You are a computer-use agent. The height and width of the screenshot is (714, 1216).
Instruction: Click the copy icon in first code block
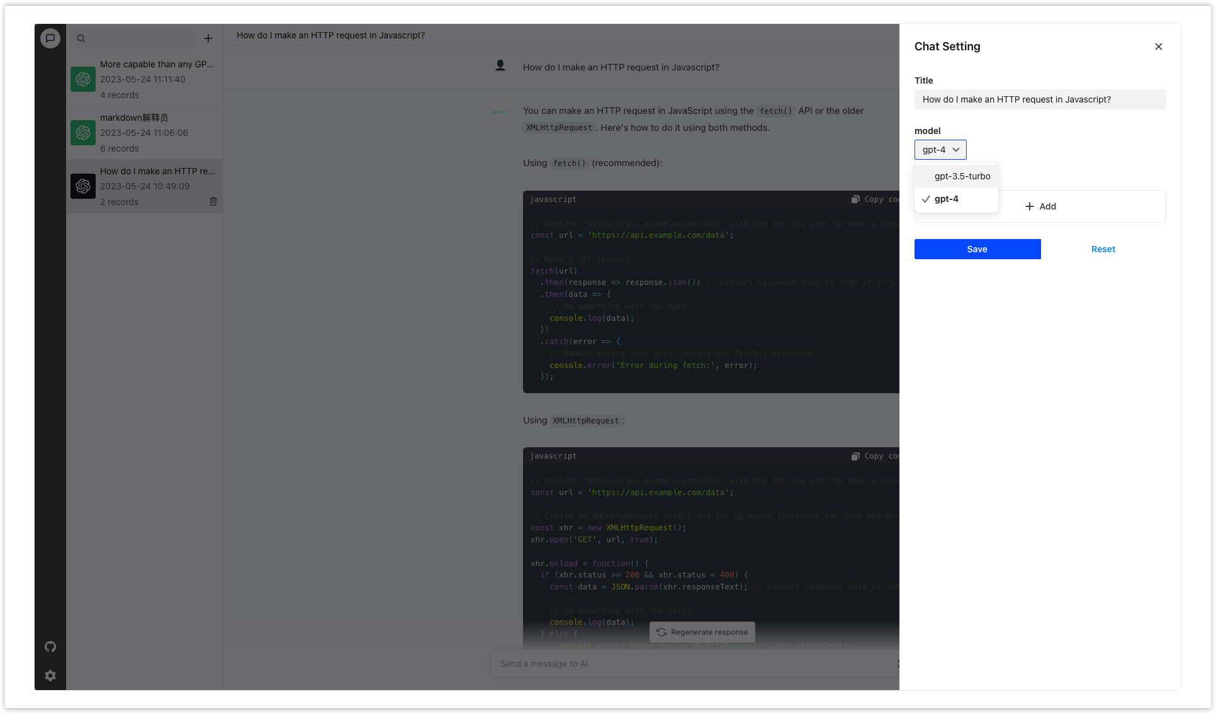click(855, 199)
